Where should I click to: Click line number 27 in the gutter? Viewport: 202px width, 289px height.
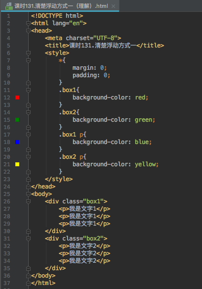[7, 209]
